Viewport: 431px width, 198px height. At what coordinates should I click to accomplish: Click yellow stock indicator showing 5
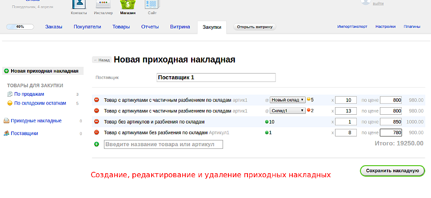pyautogui.click(x=309, y=99)
